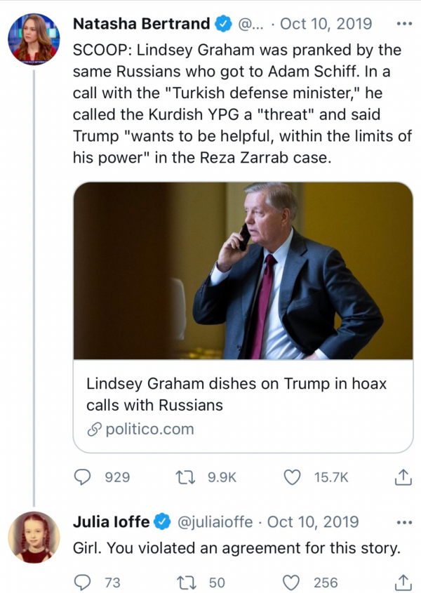Open Lindsey Graham article photo
Viewport: 421px width, 593px height.
(x=243, y=270)
